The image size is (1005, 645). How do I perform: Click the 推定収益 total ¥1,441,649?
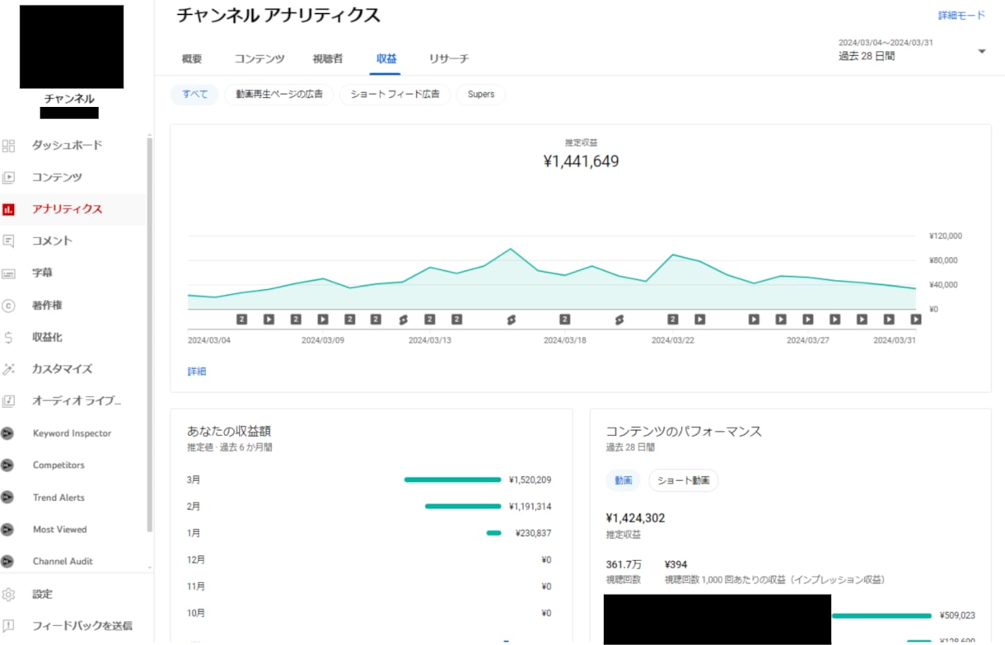point(582,161)
